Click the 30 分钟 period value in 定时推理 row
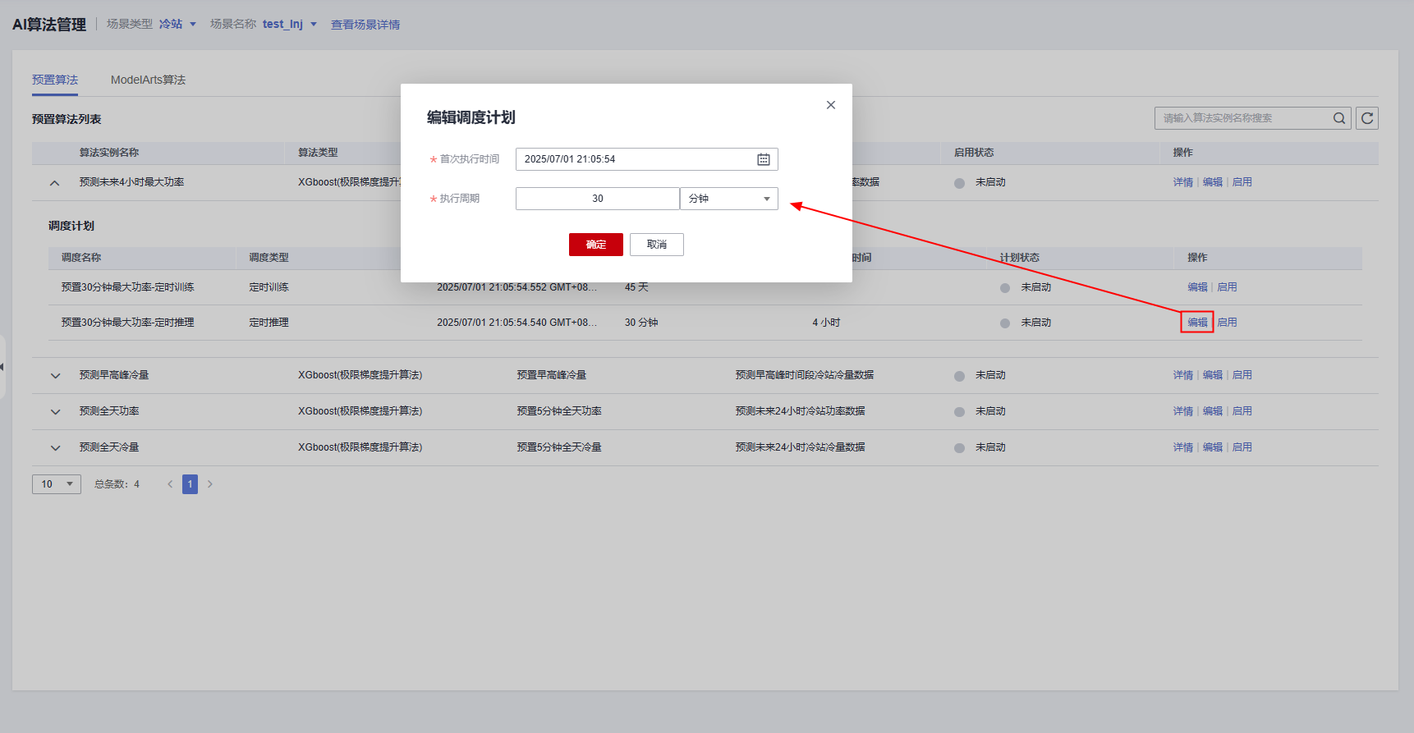 tap(641, 323)
